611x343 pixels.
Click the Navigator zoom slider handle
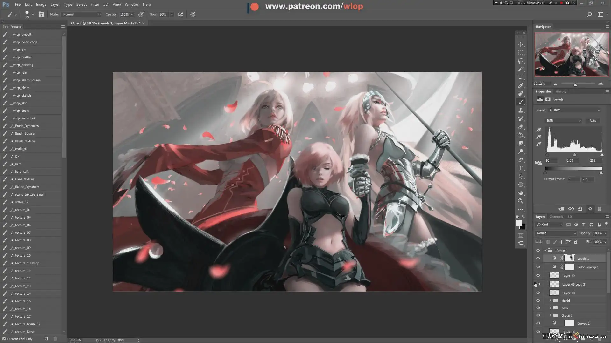(575, 85)
